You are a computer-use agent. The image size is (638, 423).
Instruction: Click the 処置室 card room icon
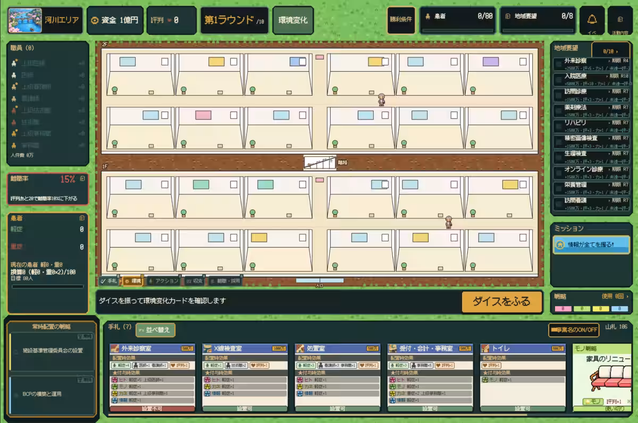(300, 349)
